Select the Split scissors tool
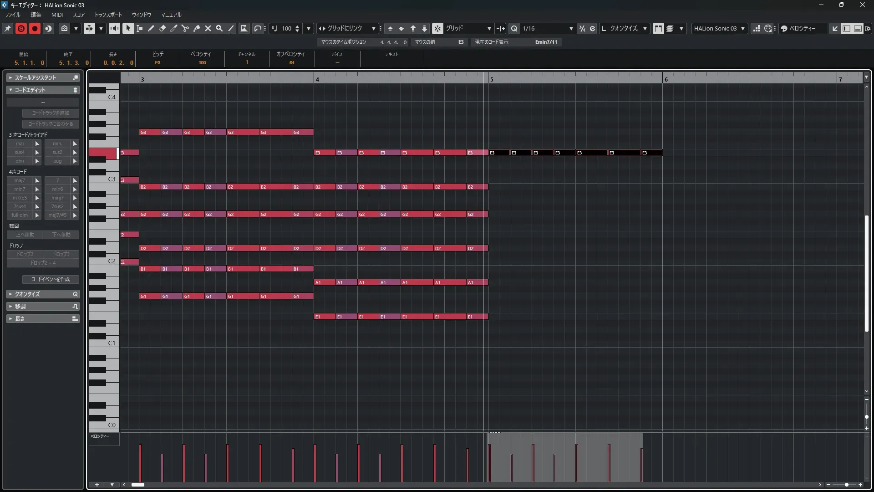 point(185,28)
